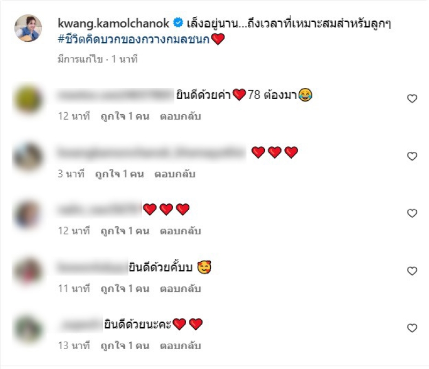View likes on the first comment (ถูกใจ 1 คน)
This screenshot has width=429, height=369.
coord(125,116)
